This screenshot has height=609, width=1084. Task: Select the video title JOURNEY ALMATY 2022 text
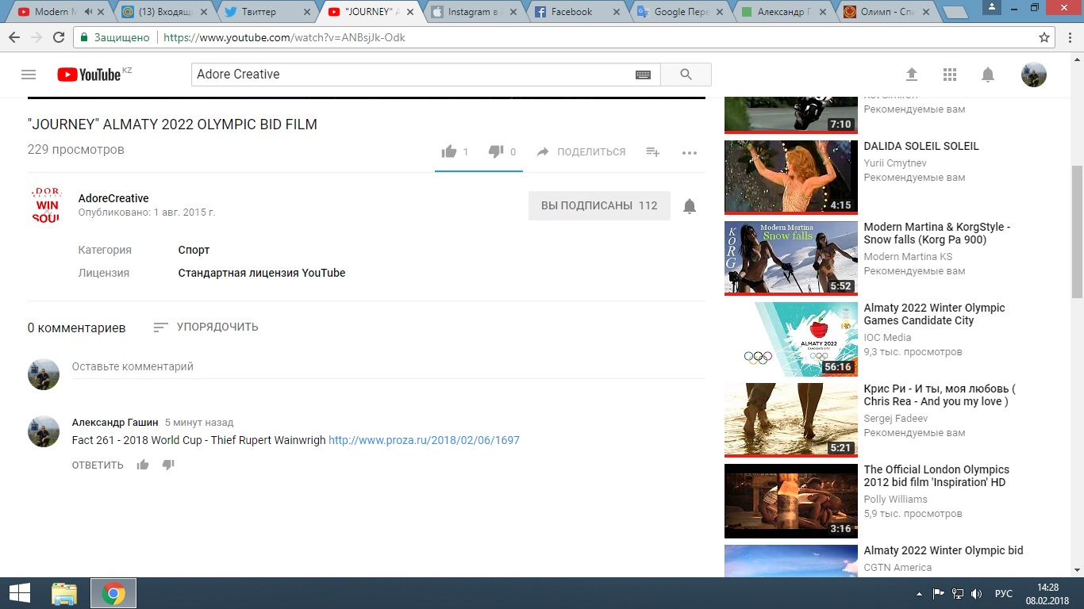172,124
